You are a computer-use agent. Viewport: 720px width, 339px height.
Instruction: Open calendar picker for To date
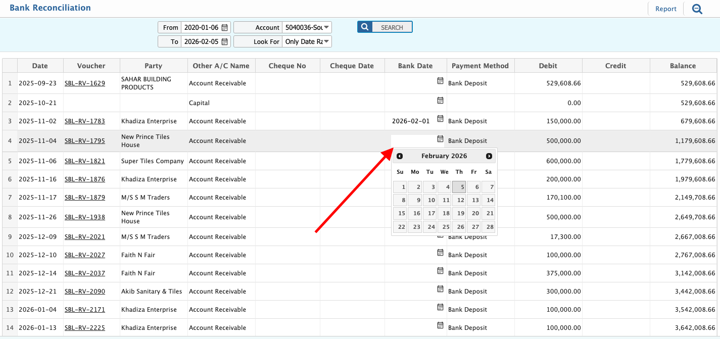tap(225, 41)
